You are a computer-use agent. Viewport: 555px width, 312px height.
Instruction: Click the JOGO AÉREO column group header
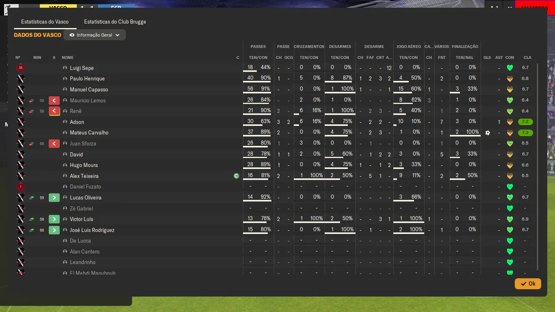coord(409,47)
